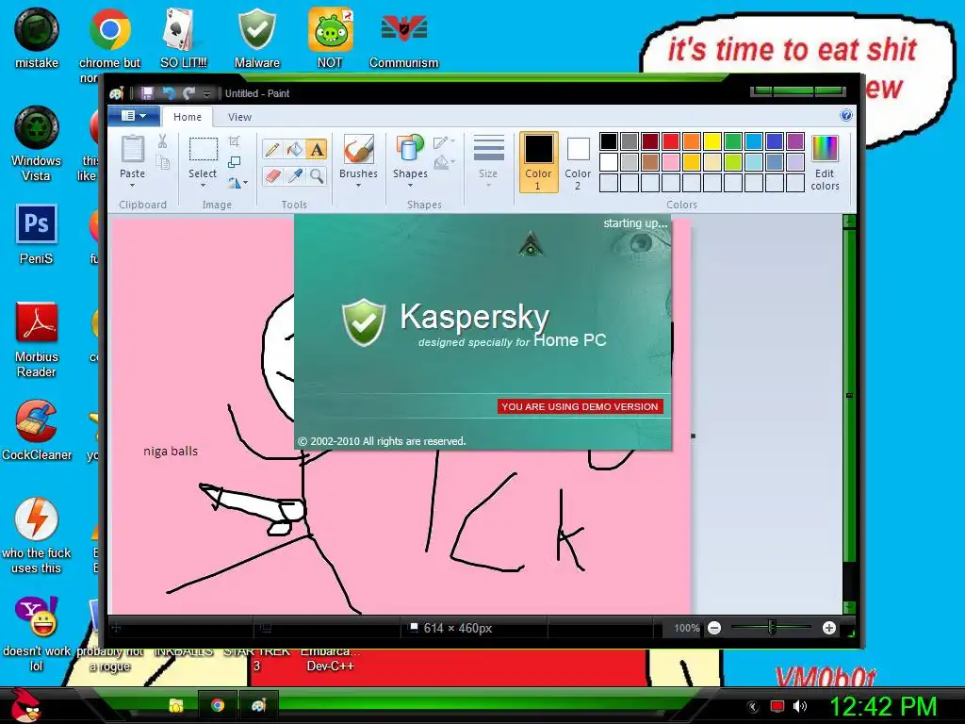Click the Save icon in quick access toolbar

tap(147, 93)
